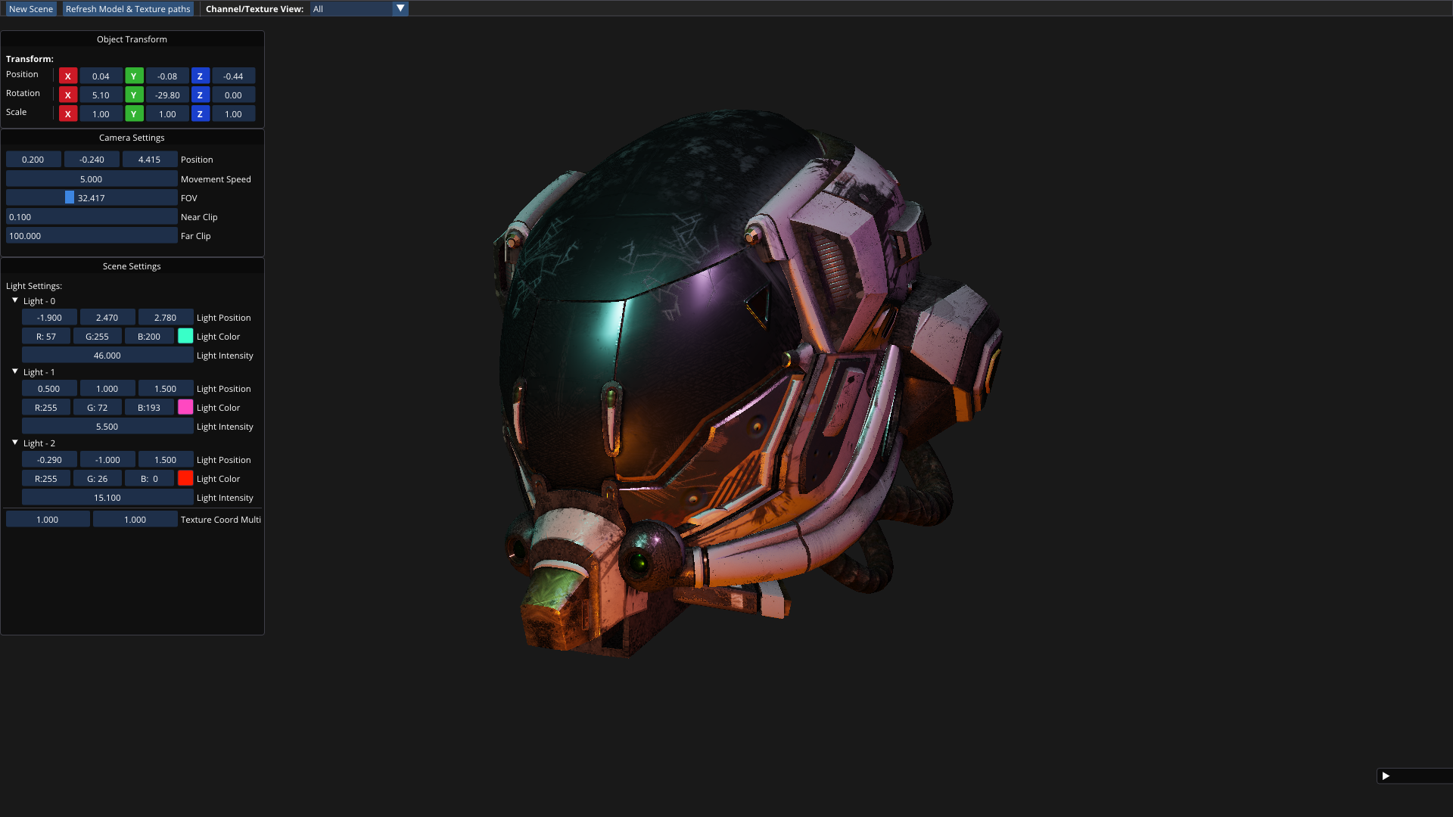Click the red X label on Position row

tap(68, 76)
